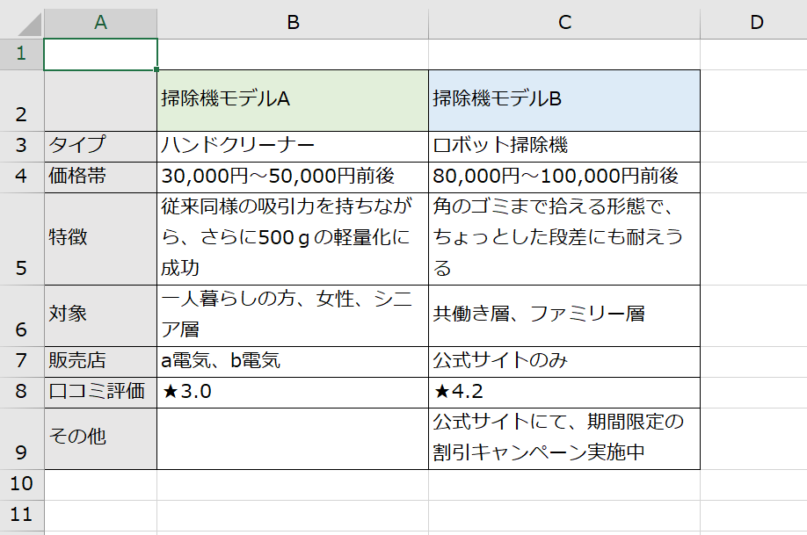807x535 pixels.
Task: Select the cell 一人暮らしの方、女性、シニア層
Action: pyautogui.click(x=293, y=315)
